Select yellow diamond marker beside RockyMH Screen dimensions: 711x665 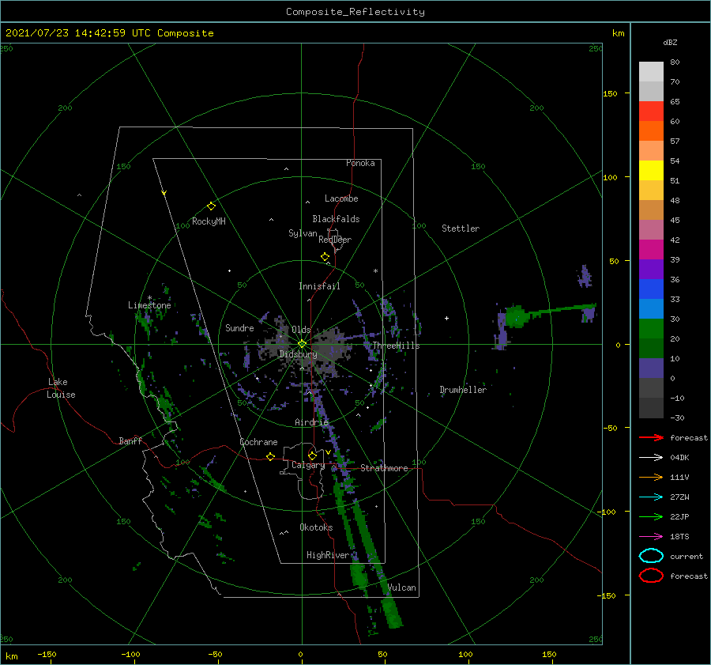click(x=211, y=206)
